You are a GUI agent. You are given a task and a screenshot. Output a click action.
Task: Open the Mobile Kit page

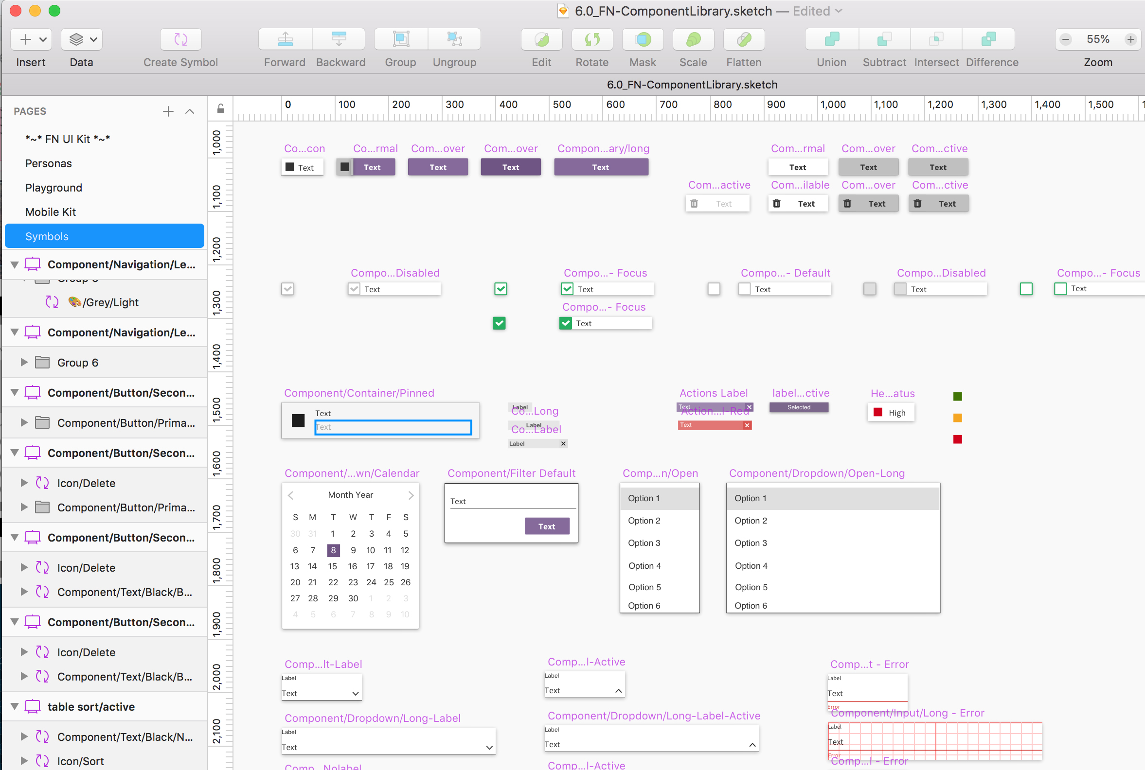pos(51,212)
